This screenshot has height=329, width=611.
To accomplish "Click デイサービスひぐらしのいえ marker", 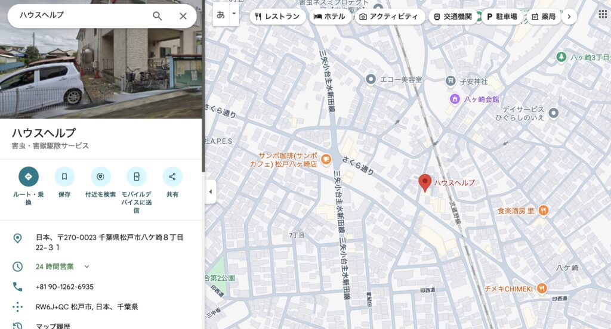I will [553, 113].
